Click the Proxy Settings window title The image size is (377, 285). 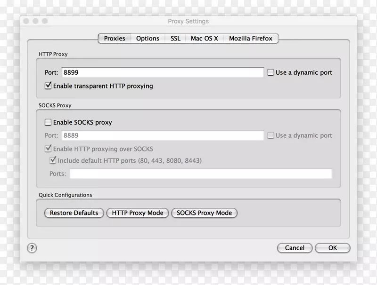click(x=188, y=21)
